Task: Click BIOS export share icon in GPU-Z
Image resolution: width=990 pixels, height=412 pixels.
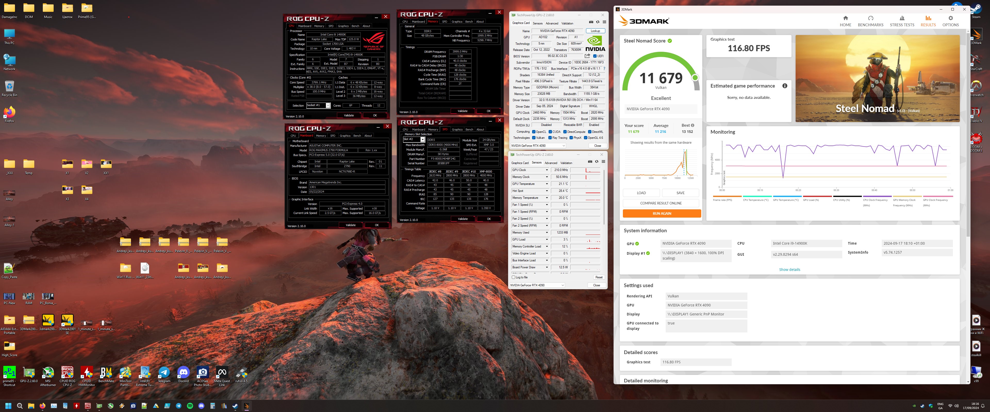Action: 587,56
